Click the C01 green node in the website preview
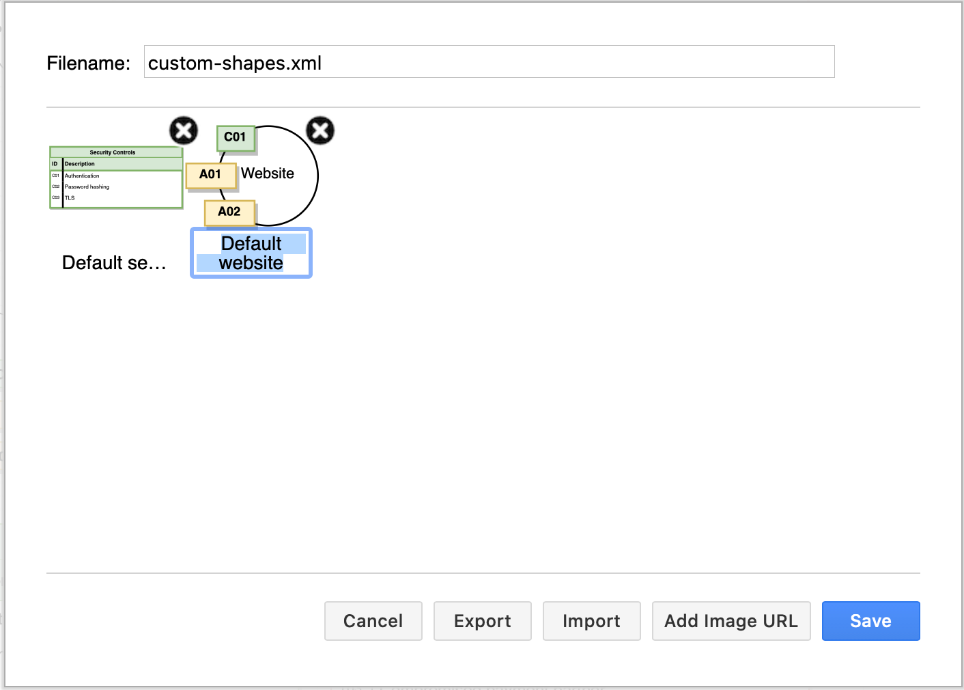The width and height of the screenshot is (964, 690). point(236,138)
